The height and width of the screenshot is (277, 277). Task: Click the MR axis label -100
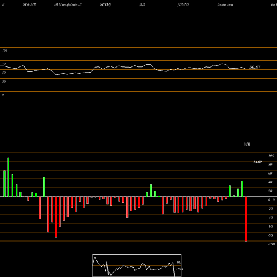[271, 244]
